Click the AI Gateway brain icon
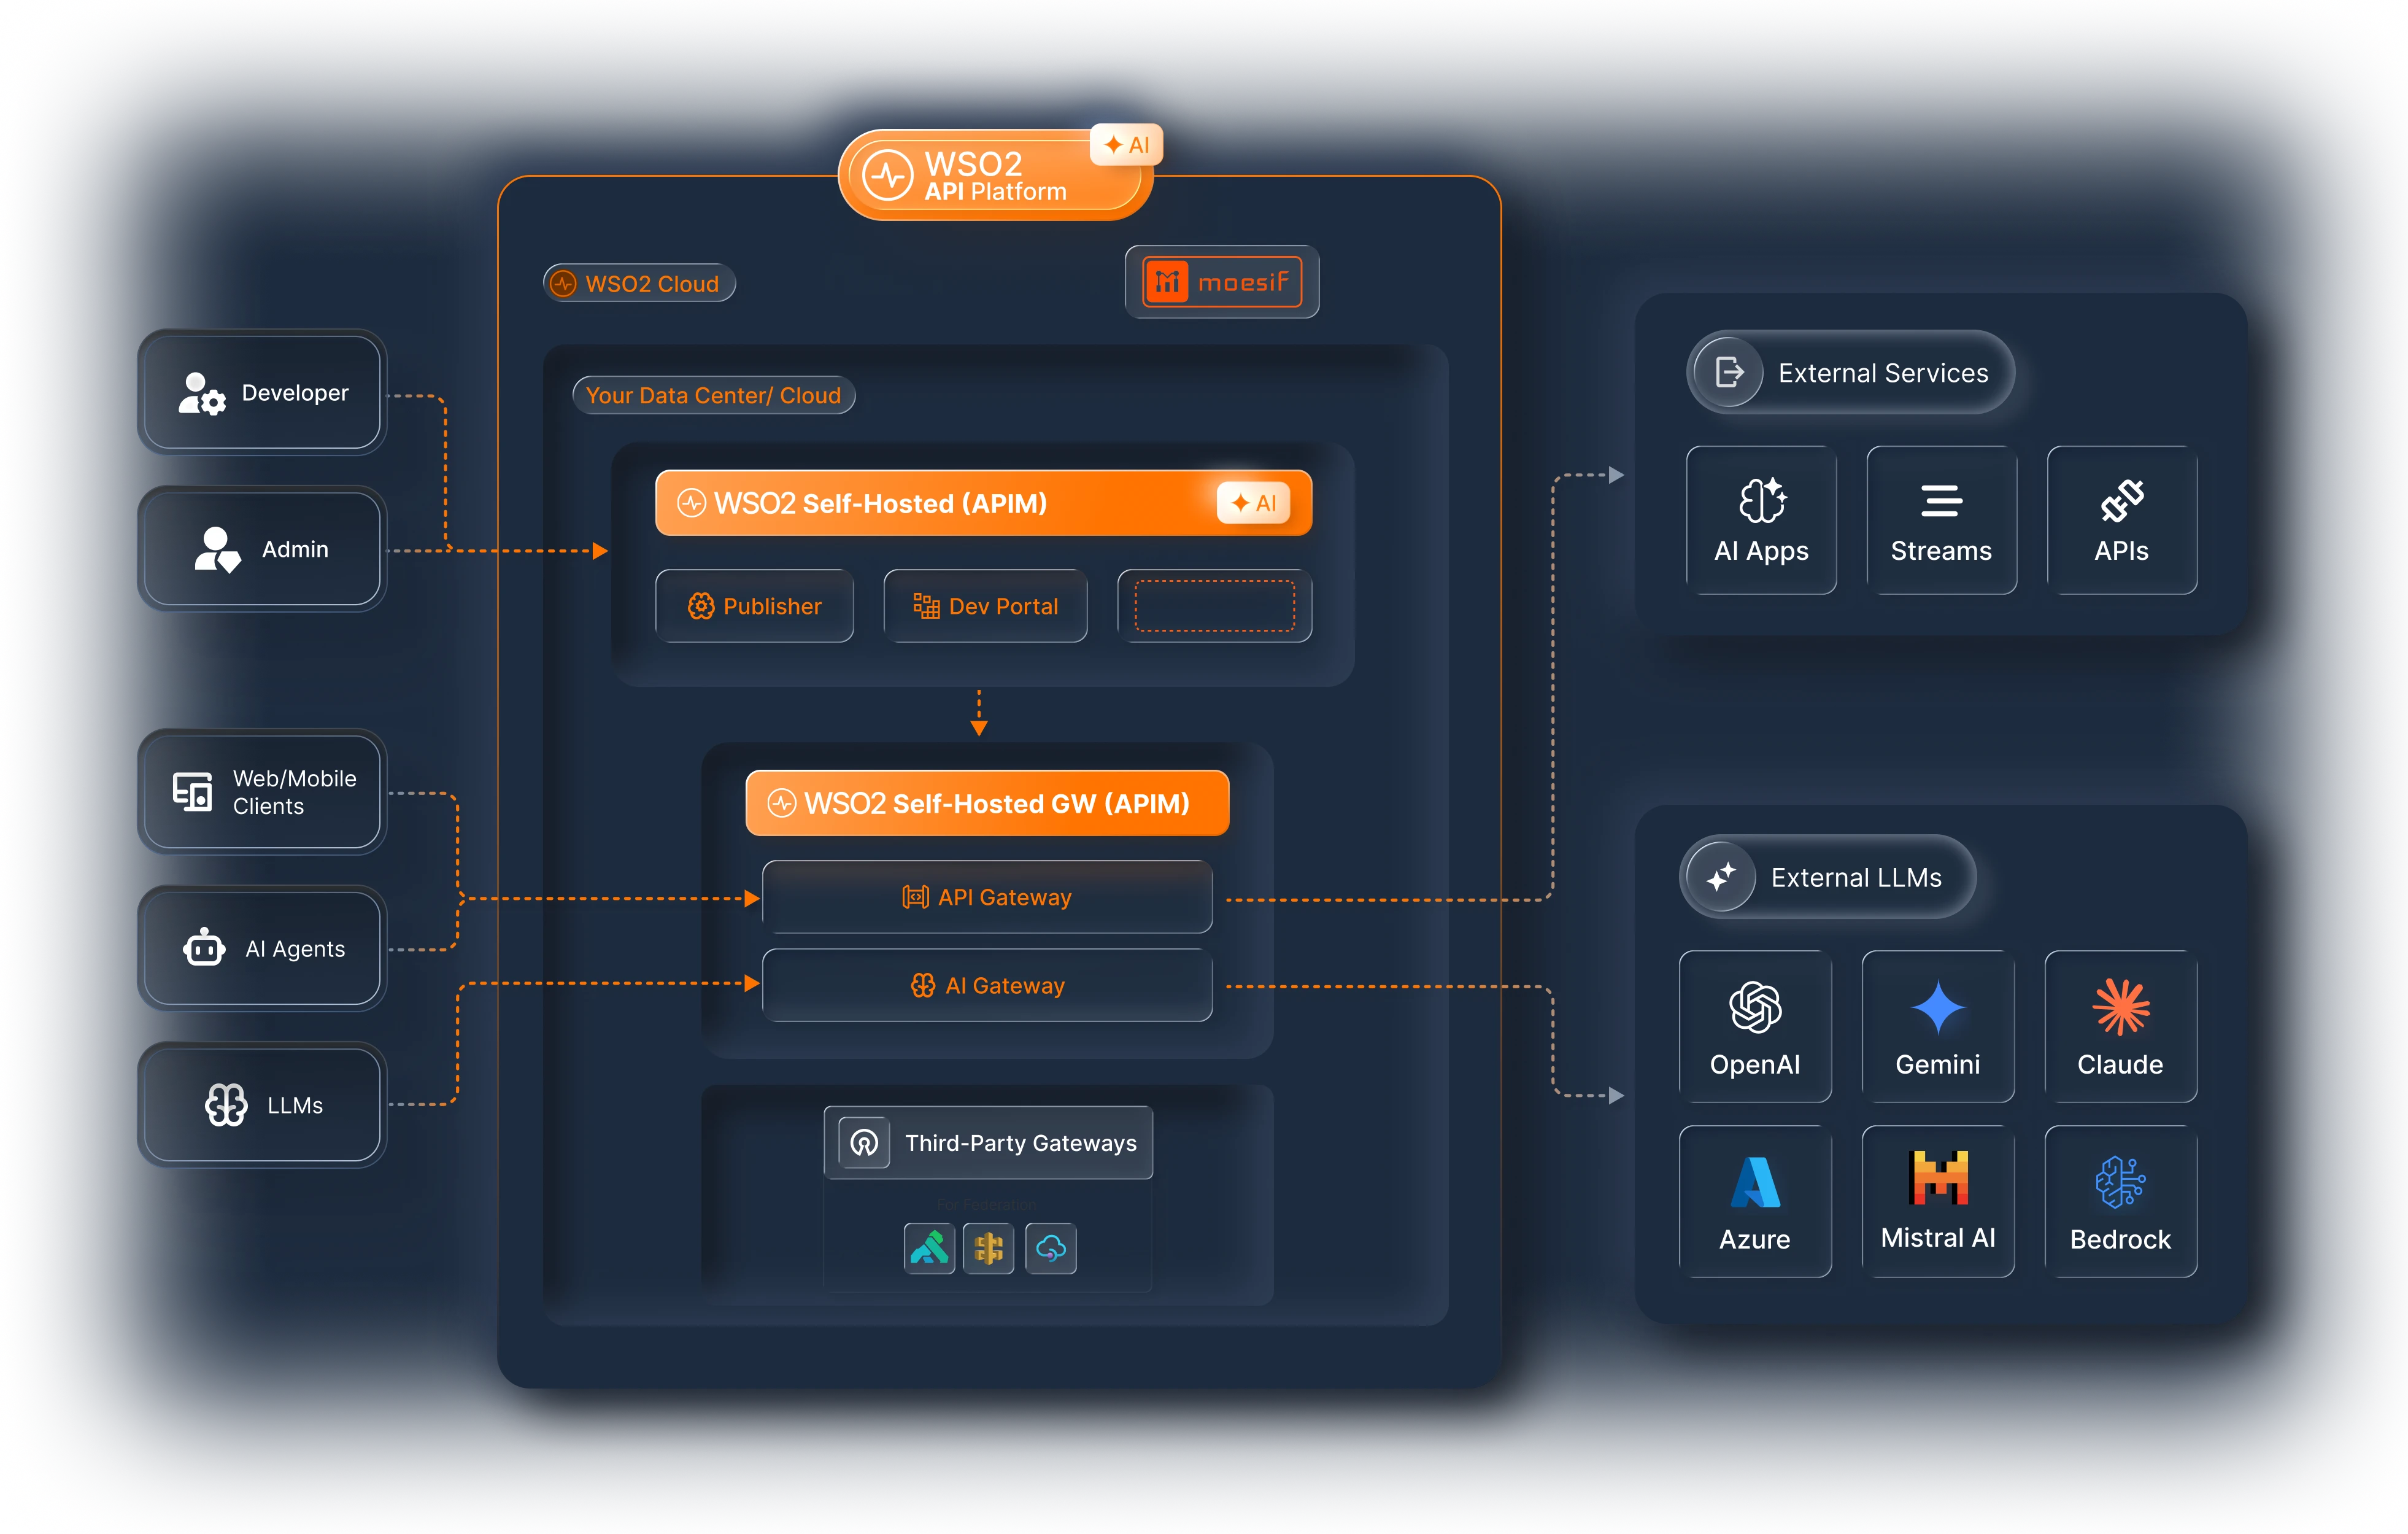This screenshot has height=1534, width=2408. tap(923, 985)
